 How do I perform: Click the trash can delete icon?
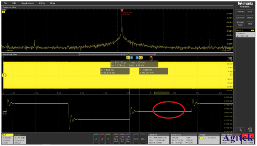pyautogui.click(x=250, y=130)
